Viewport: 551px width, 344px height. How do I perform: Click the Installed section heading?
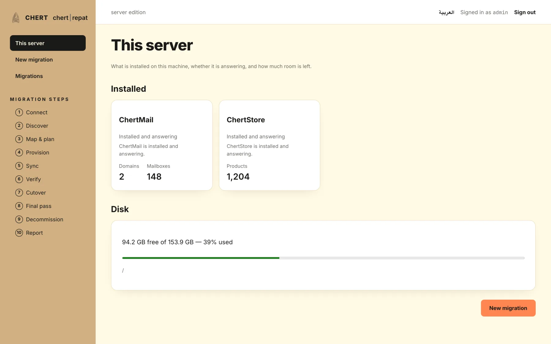(129, 89)
